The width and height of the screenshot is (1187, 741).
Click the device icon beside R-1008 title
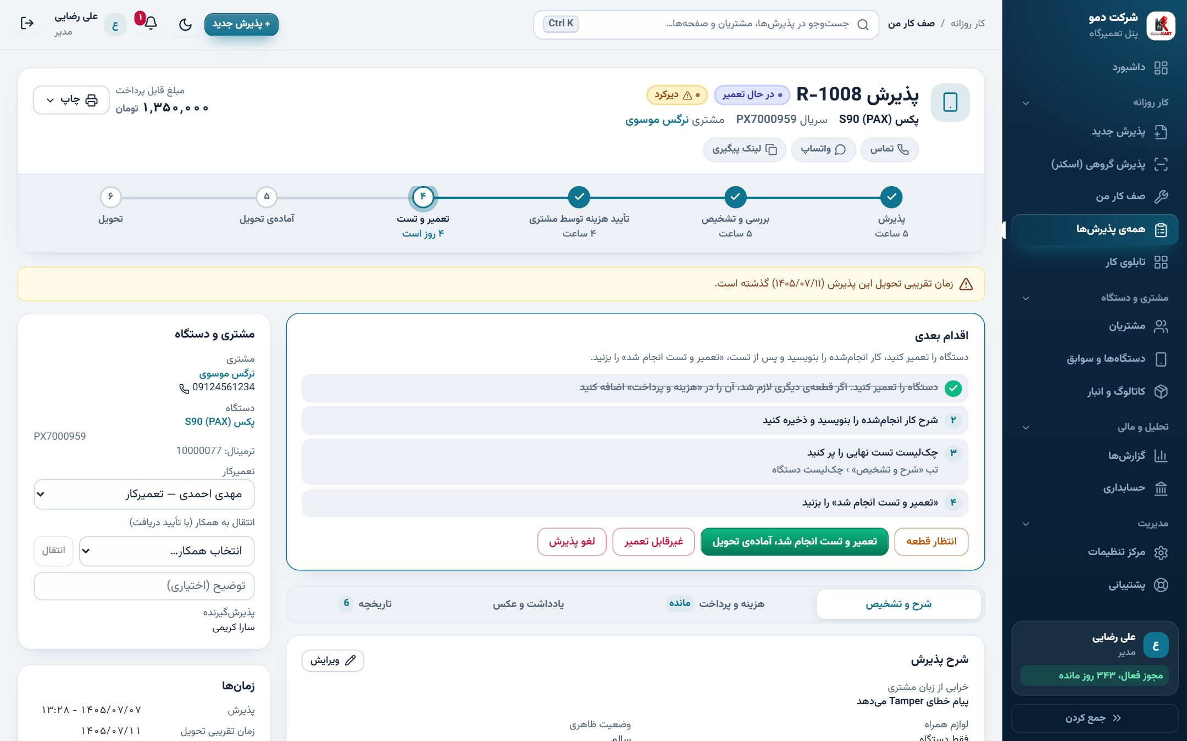click(x=950, y=103)
